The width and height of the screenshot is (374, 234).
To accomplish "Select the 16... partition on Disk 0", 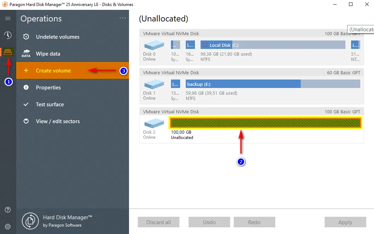I will 190,45.
